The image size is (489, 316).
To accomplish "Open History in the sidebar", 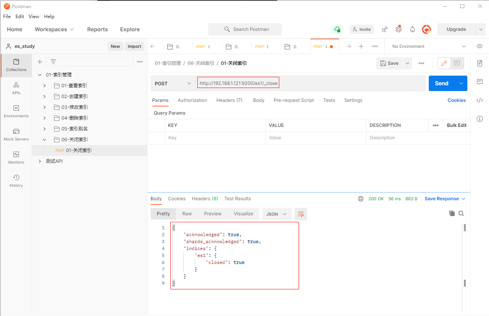I will pyautogui.click(x=16, y=181).
